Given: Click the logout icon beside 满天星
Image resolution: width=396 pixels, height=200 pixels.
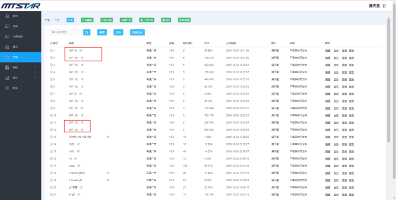Looking at the screenshot, I should point(385,6).
